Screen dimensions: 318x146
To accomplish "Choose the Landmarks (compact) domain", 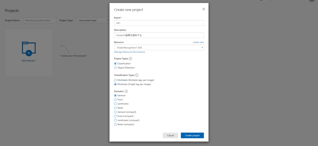I will click(115, 120).
